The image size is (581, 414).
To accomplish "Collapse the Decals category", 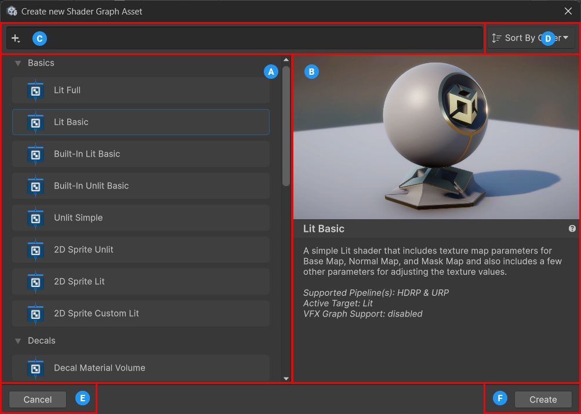I will tap(18, 341).
